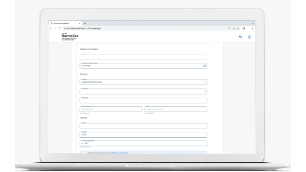This screenshot has width=306, height=172.
Task: Click the Dirección text field
Action: pyautogui.click(x=143, y=101)
